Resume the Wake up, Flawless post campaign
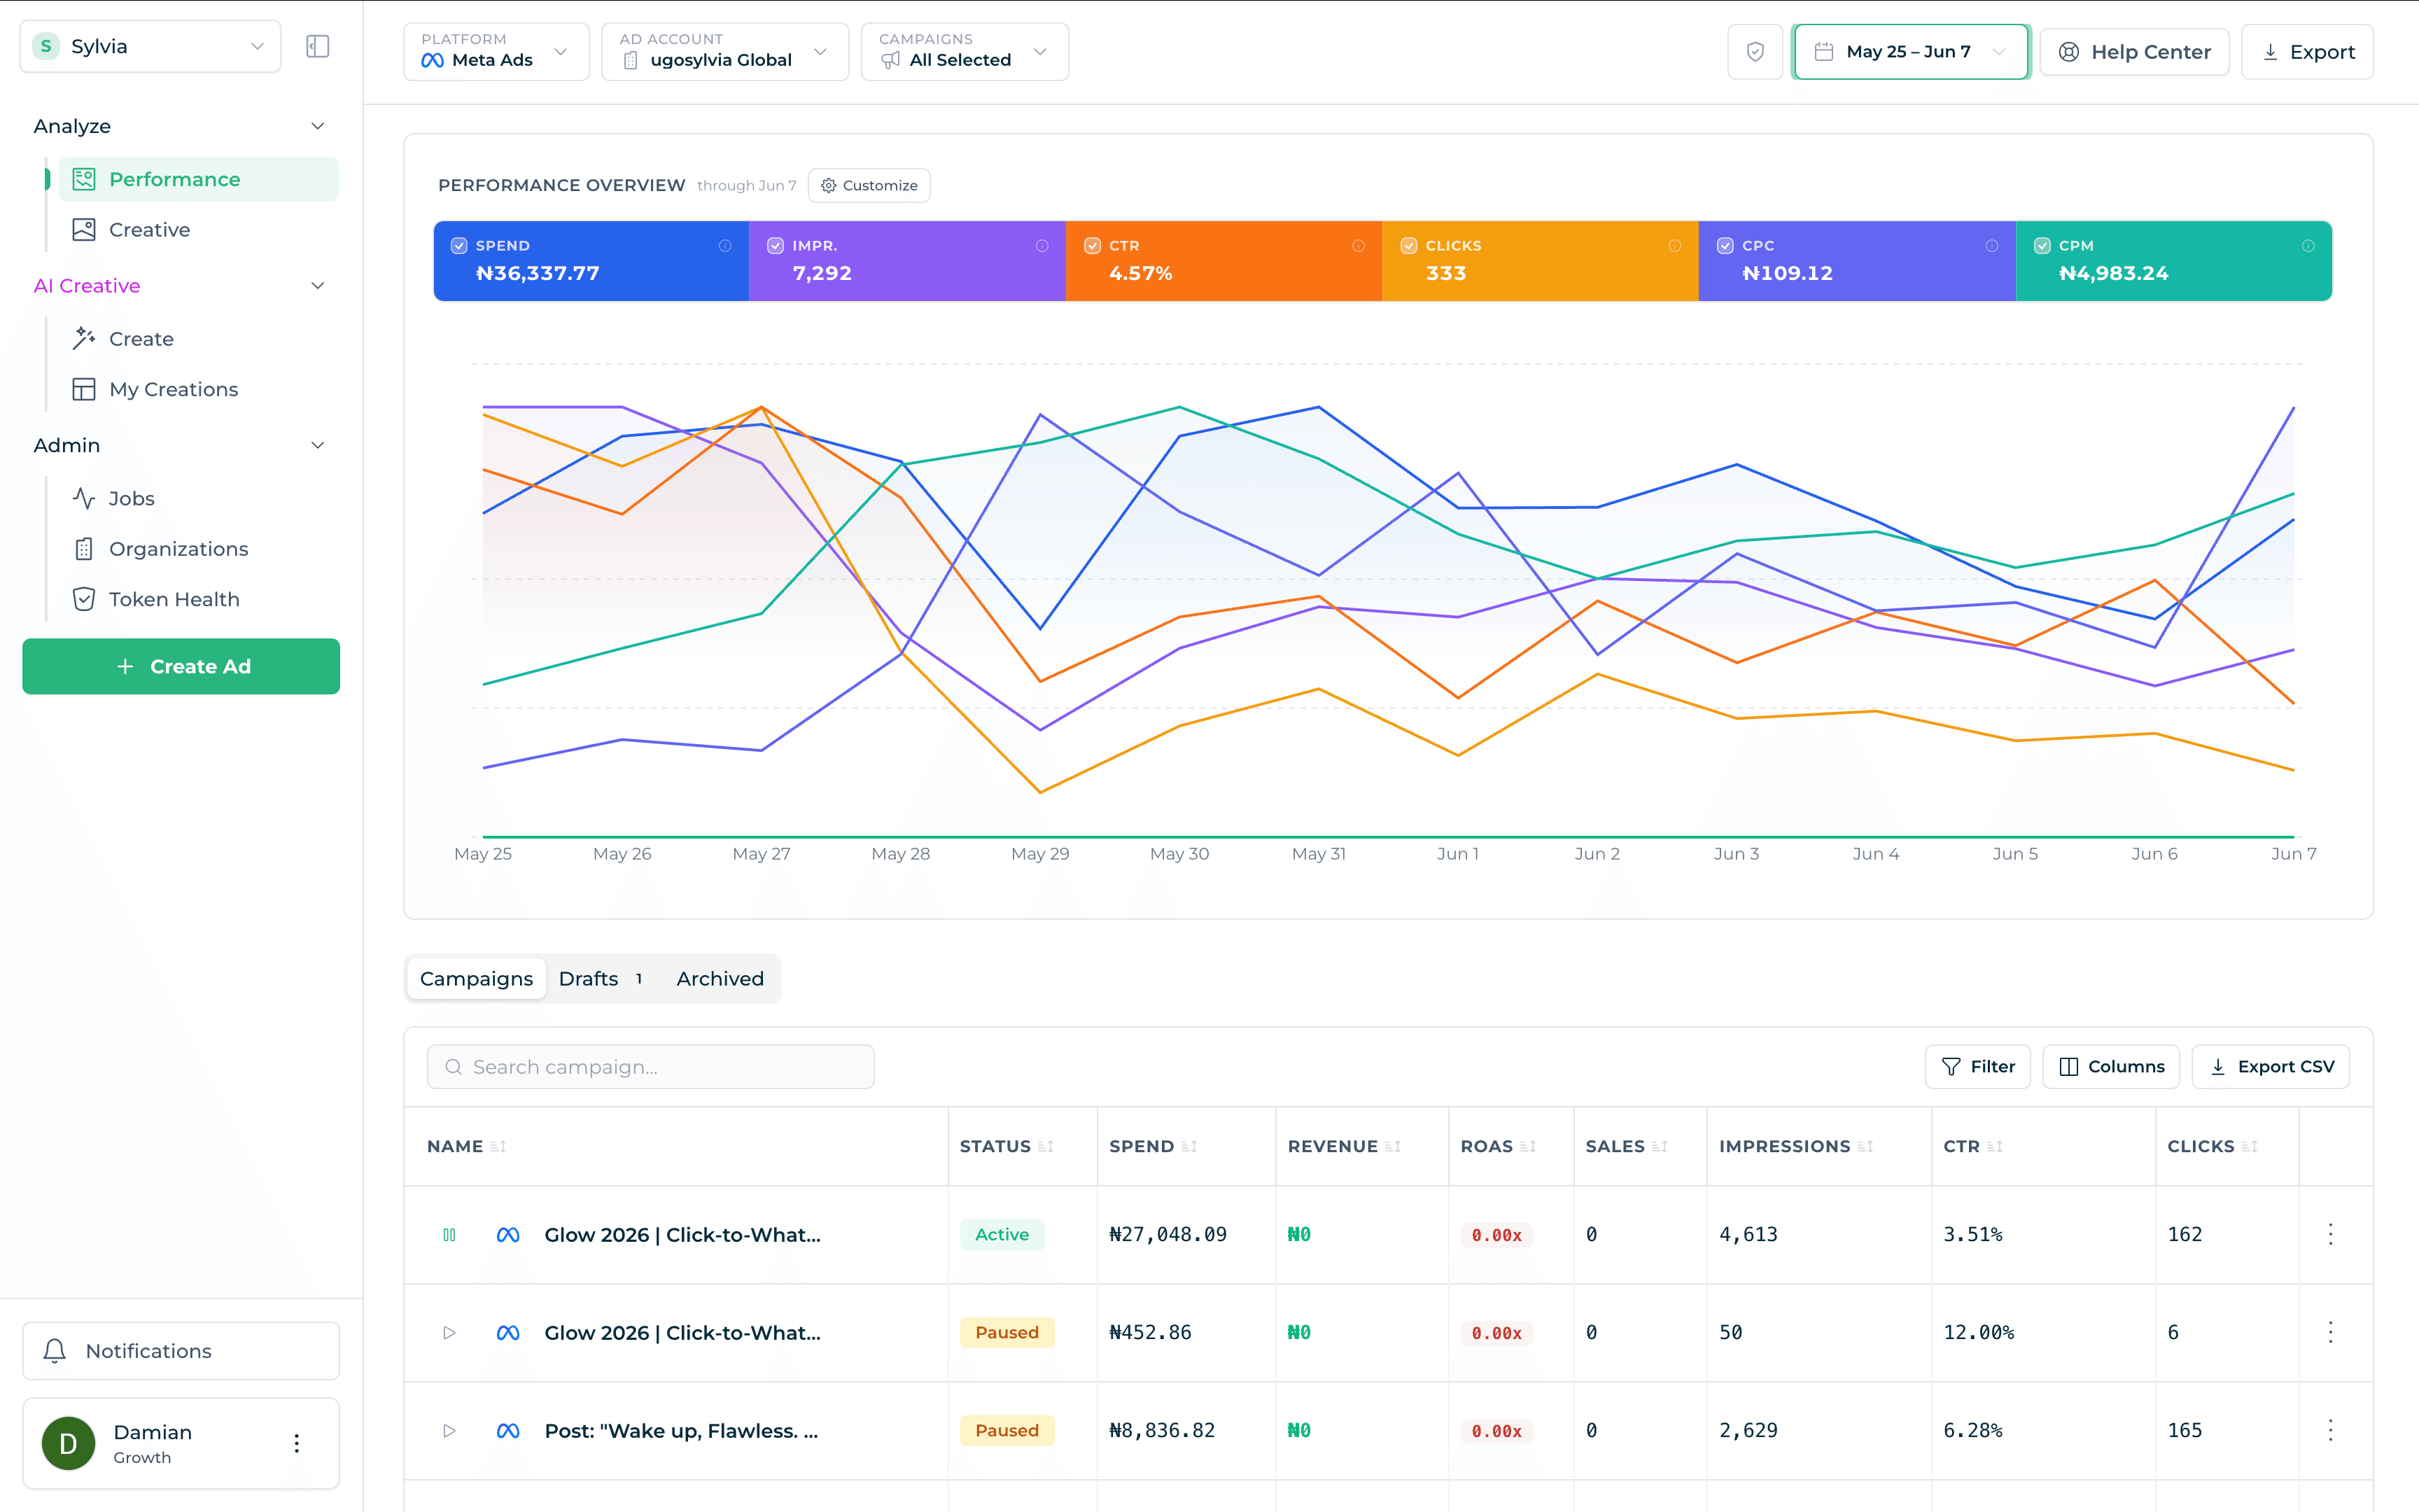 pos(449,1431)
